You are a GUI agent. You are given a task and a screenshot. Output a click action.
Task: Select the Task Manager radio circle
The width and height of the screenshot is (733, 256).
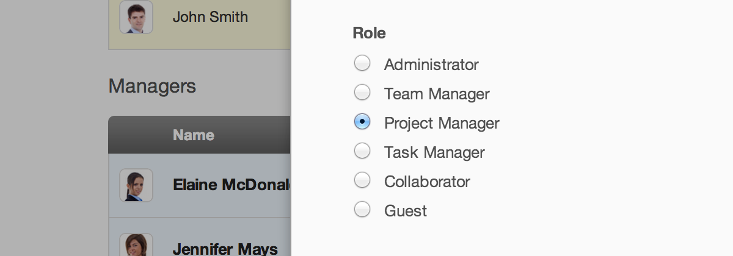tap(362, 151)
